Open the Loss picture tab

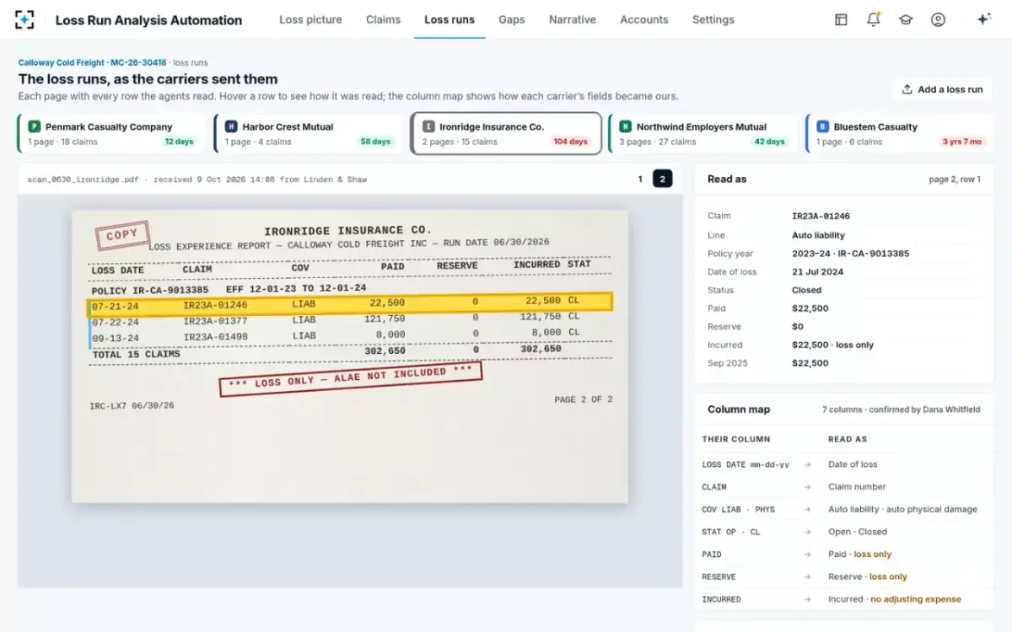pos(310,19)
